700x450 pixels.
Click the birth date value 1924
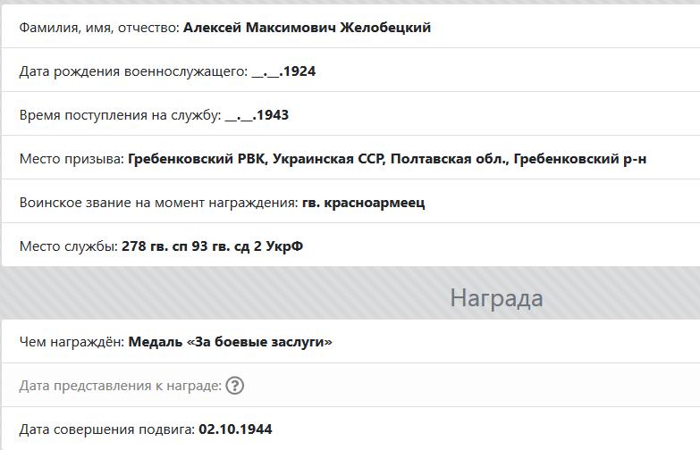click(284, 71)
